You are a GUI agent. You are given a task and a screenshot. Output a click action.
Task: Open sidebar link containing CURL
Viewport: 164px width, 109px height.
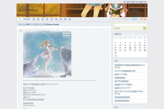click(x=122, y=81)
